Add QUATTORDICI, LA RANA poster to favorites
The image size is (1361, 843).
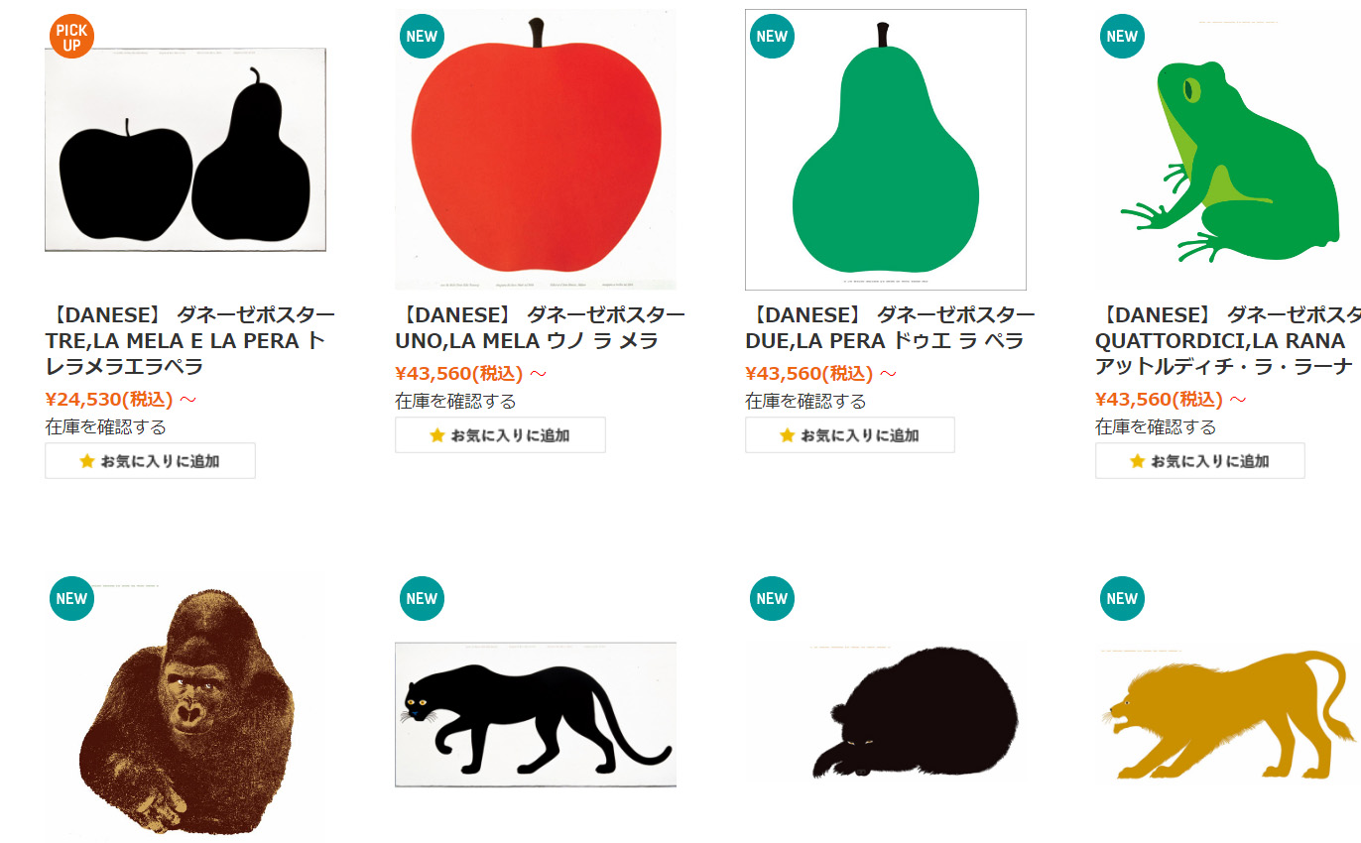(1200, 461)
